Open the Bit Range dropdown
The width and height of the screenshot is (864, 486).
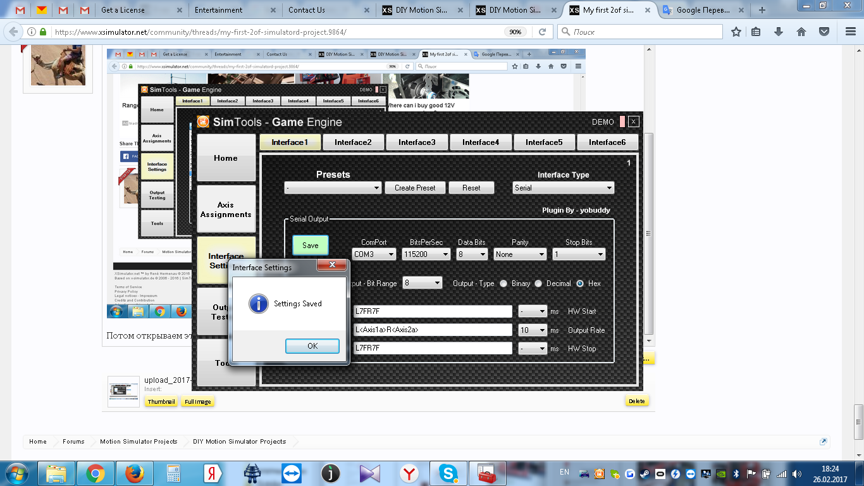(423, 283)
